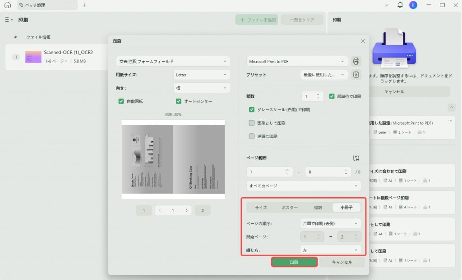Click the page range start field
This screenshot has width=462, height=280.
click(269, 172)
